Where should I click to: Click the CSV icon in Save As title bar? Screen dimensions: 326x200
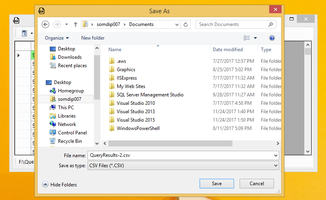(41, 11)
